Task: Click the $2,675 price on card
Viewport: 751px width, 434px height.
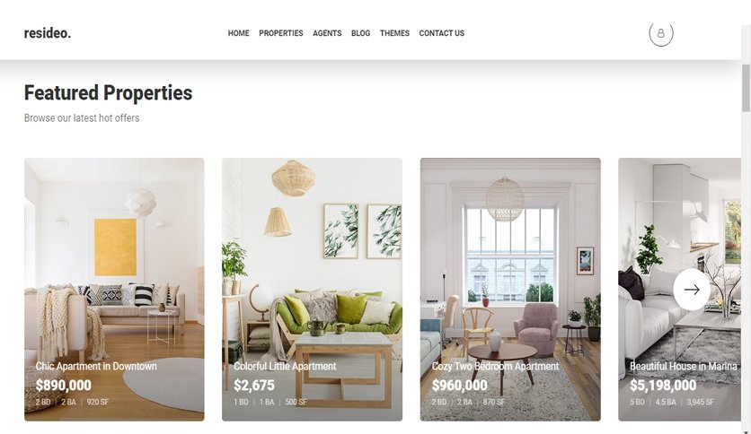Action: [254, 386]
